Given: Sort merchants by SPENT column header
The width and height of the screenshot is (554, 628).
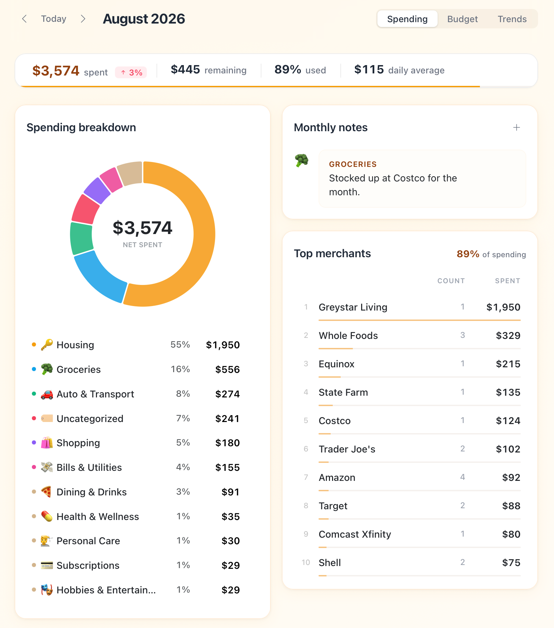Looking at the screenshot, I should [x=508, y=281].
